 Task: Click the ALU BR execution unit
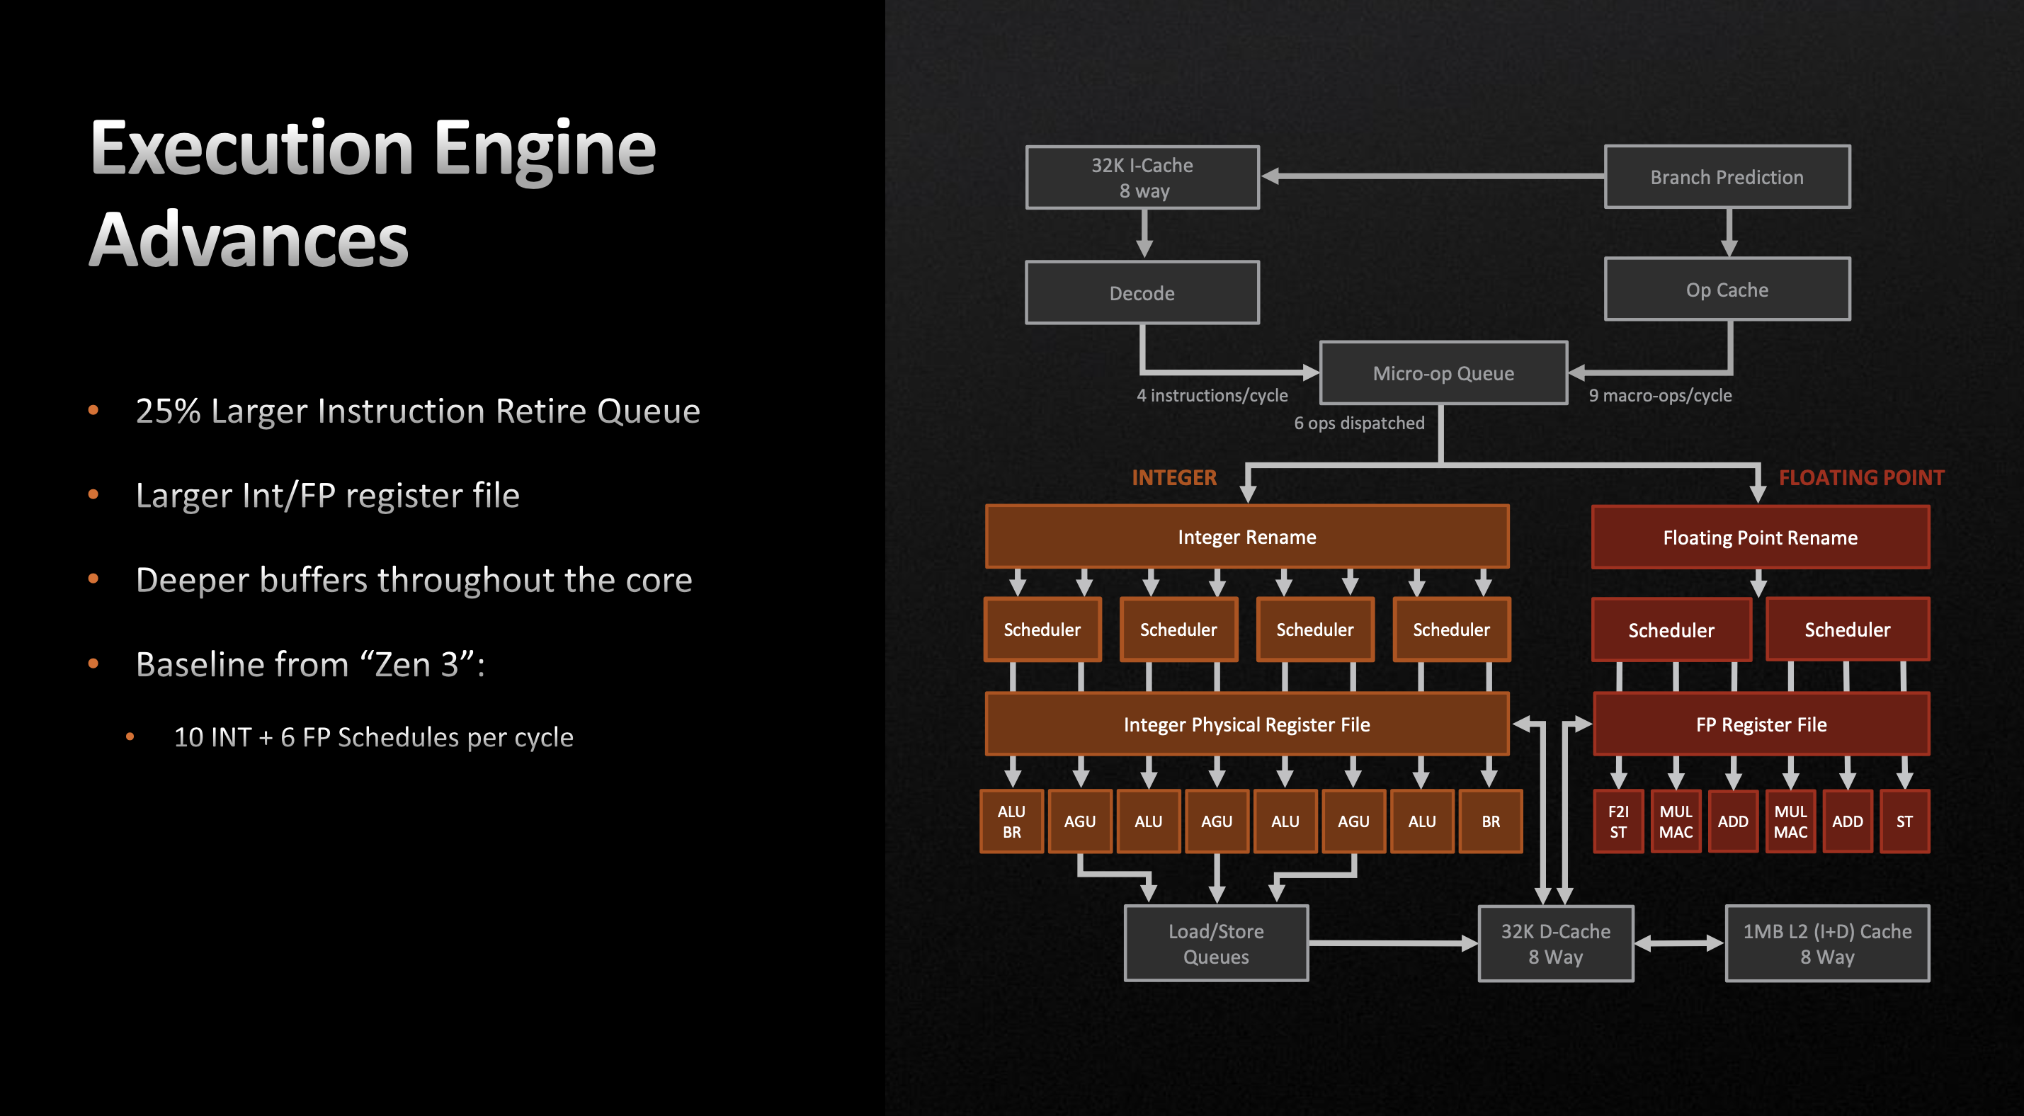click(1011, 821)
